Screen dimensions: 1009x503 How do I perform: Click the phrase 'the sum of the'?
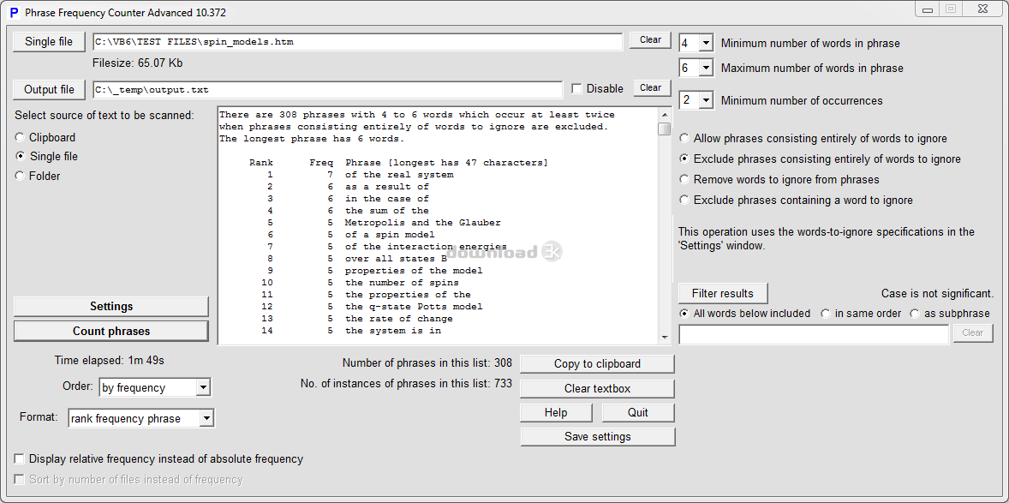387,211
